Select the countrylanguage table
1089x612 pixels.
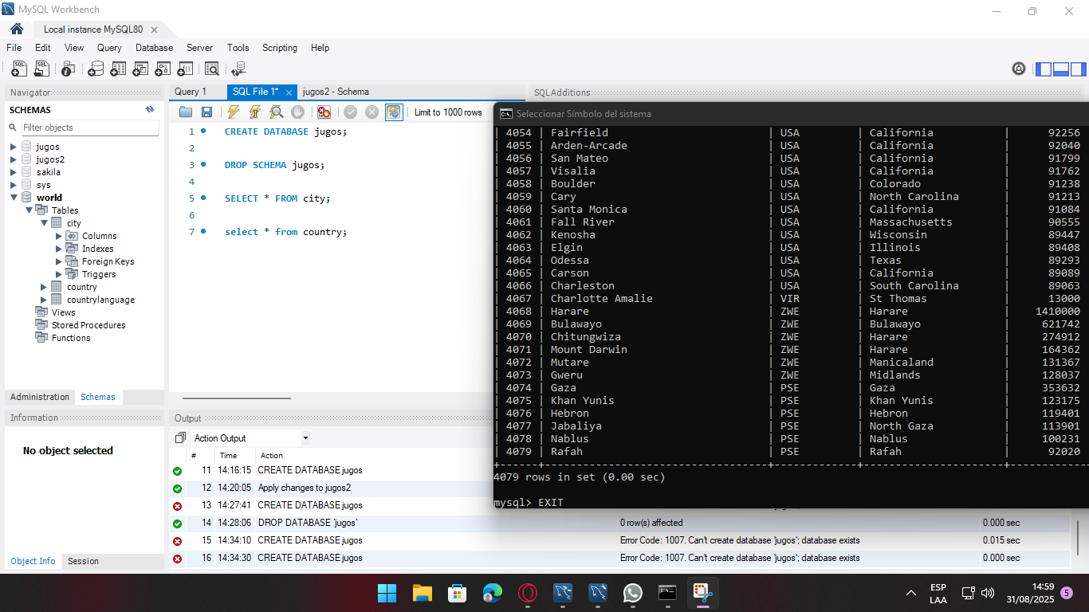(100, 300)
